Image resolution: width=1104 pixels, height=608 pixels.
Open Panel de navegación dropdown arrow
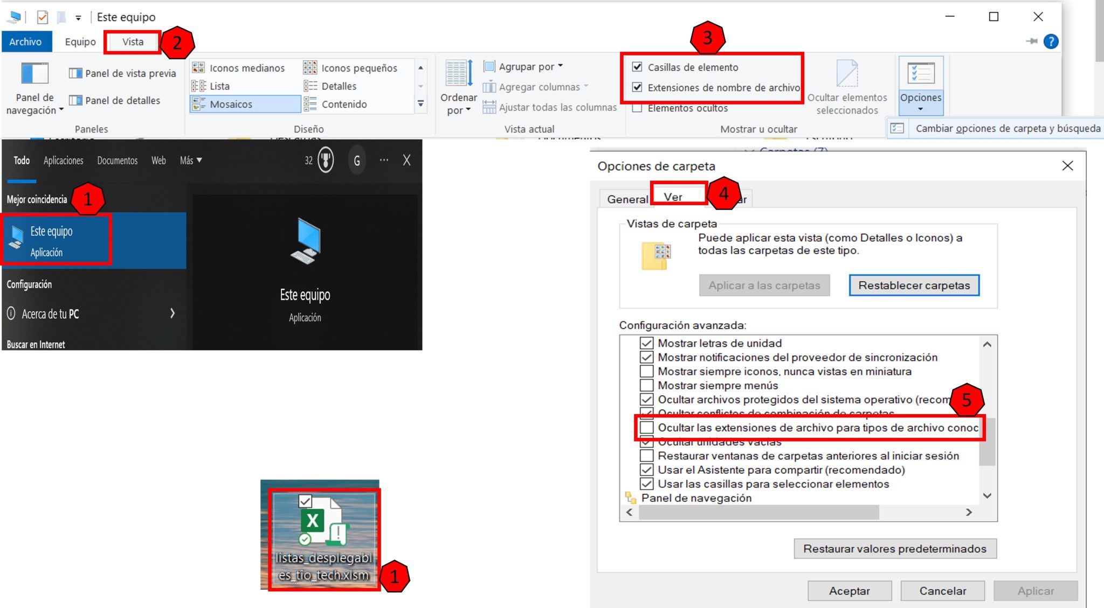[x=61, y=110]
